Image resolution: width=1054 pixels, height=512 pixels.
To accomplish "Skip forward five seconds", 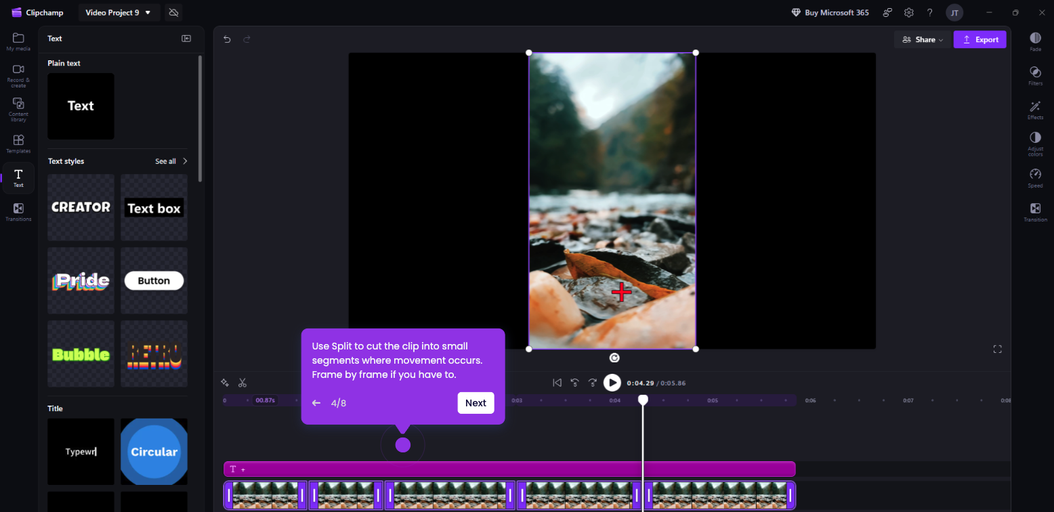I will [x=593, y=383].
